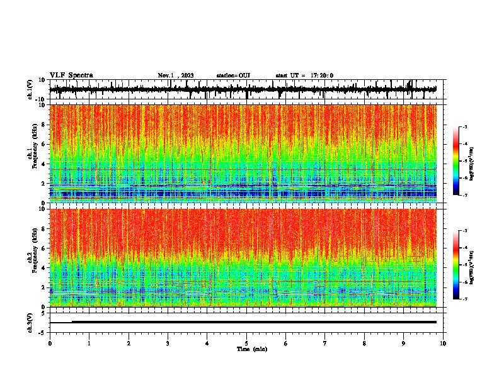Select the ch.2 color bar log(PSD) label

[x=472, y=267]
